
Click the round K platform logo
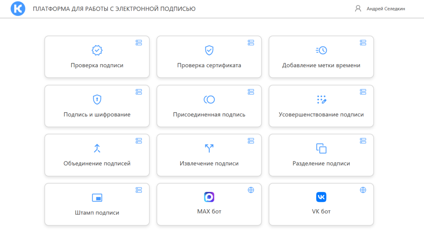click(x=18, y=9)
